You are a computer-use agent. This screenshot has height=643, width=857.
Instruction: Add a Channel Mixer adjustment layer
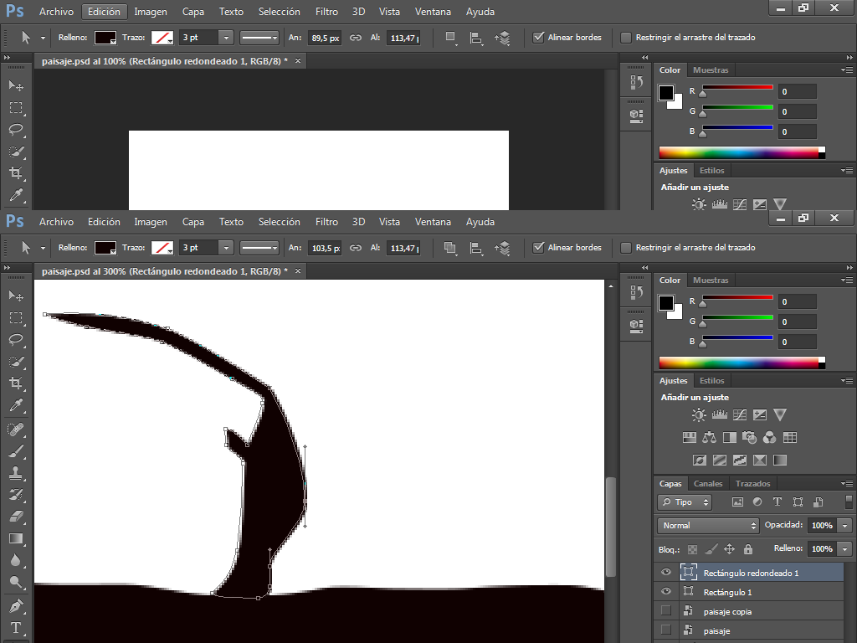tap(770, 437)
